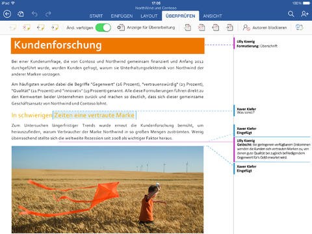Reject the current change
The height and width of the screenshot is (234, 312).
tap(201, 27)
